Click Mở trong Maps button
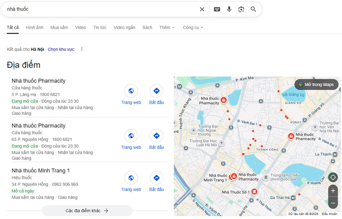342x219 pixels. 316,85
